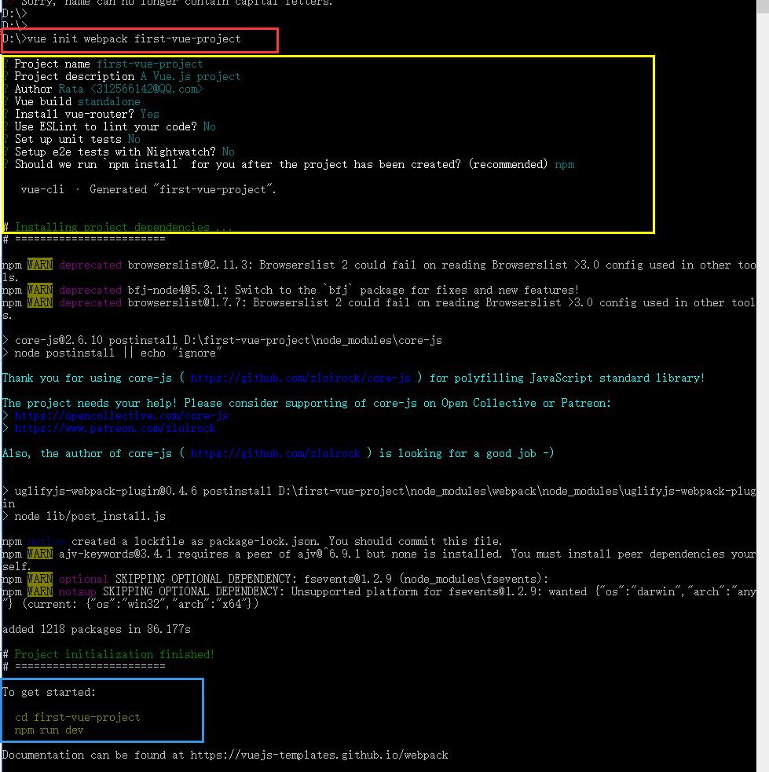Click the Vue build 'standalone' value
Image resolution: width=769 pixels, height=772 pixels.
coord(108,101)
